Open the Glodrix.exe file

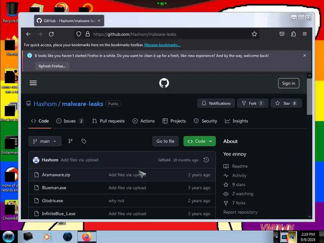tap(53, 201)
